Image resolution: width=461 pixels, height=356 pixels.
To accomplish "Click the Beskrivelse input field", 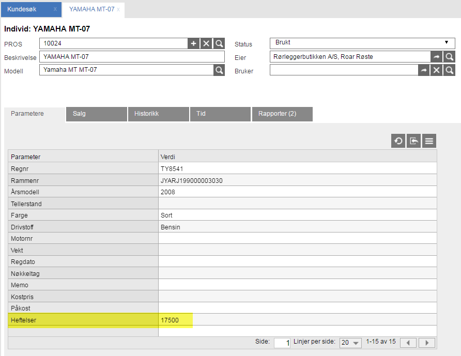I will [132, 57].
